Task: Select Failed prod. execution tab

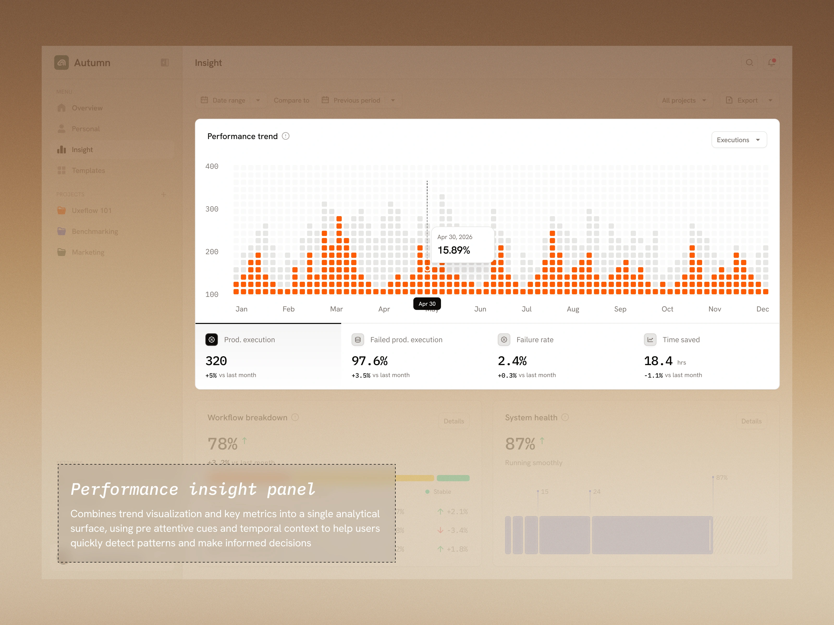Action: 414,356
